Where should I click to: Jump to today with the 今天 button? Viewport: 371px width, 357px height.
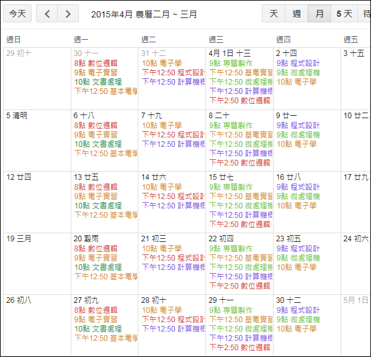pos(17,14)
